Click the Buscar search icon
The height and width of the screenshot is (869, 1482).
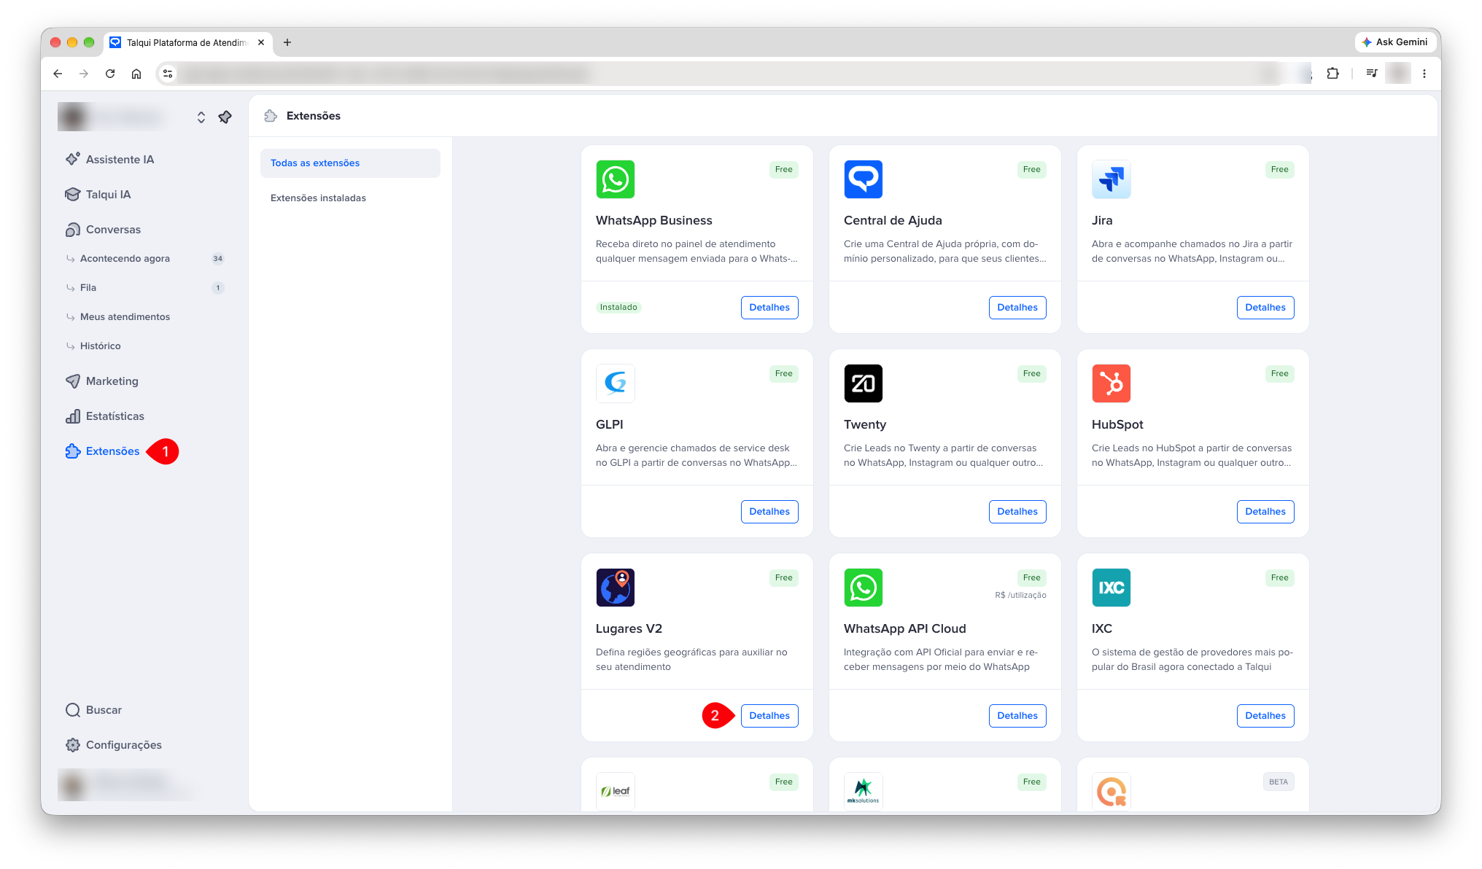pos(73,709)
